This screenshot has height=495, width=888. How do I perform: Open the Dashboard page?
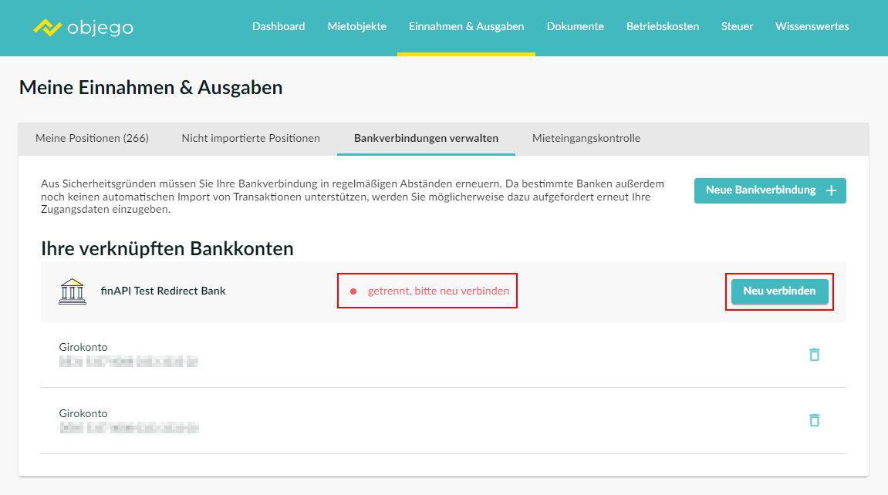pyautogui.click(x=279, y=26)
